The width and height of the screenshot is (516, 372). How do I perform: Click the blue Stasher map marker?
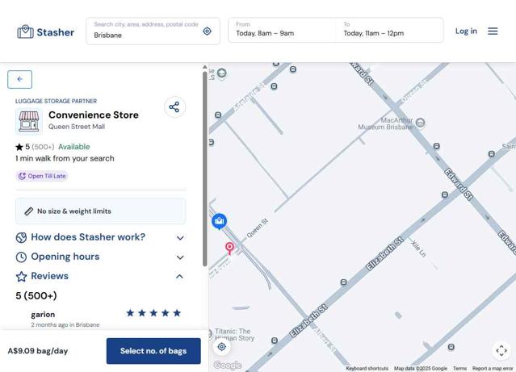219,221
